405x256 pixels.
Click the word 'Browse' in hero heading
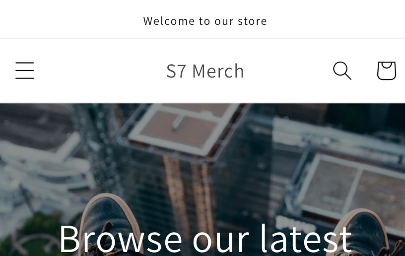pos(121,240)
